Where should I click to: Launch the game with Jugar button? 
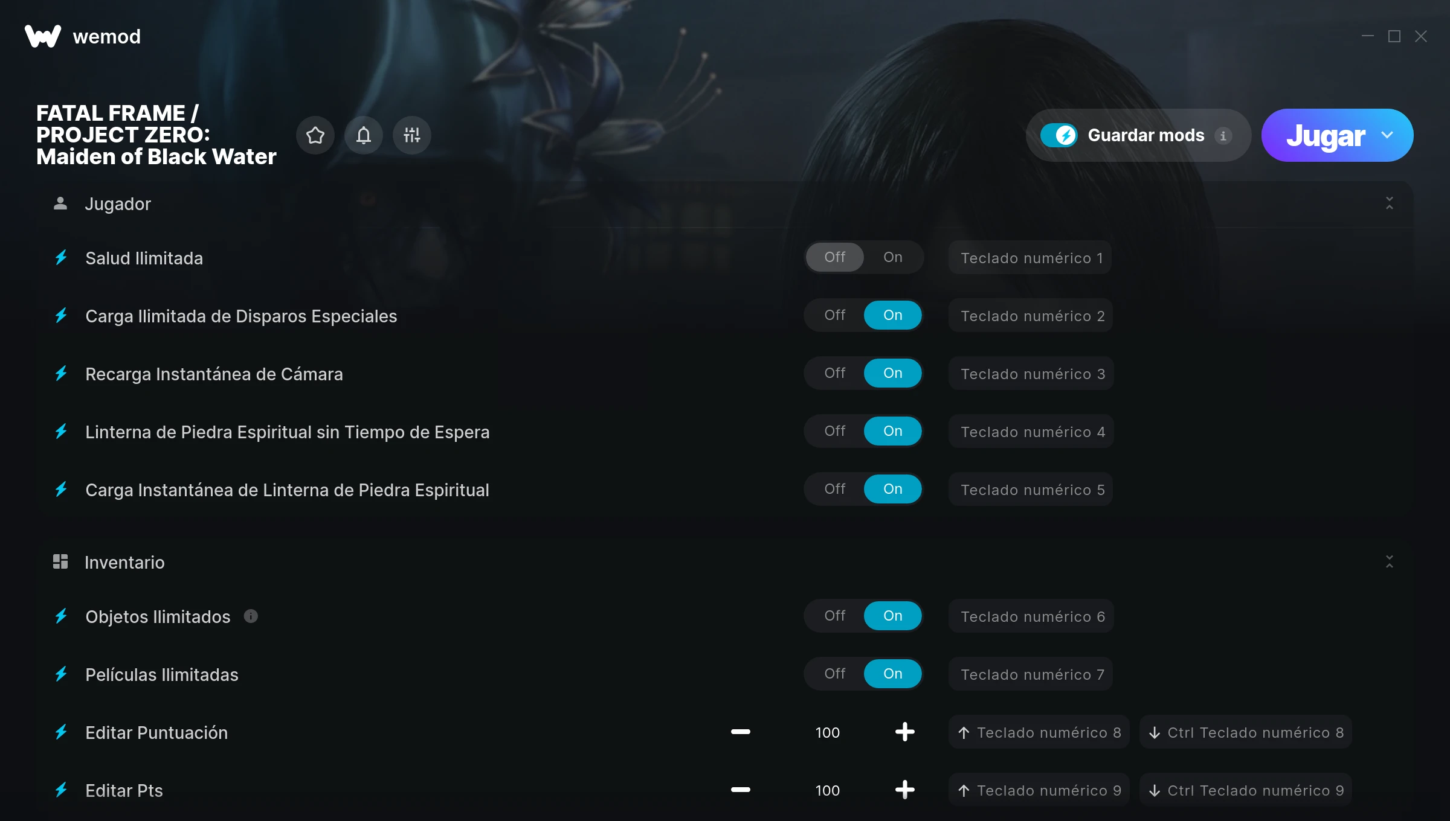pyautogui.click(x=1325, y=135)
